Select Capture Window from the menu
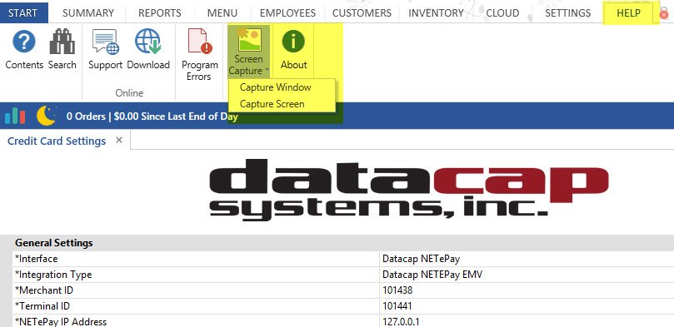Screen dimensions: 674x327 [276, 87]
